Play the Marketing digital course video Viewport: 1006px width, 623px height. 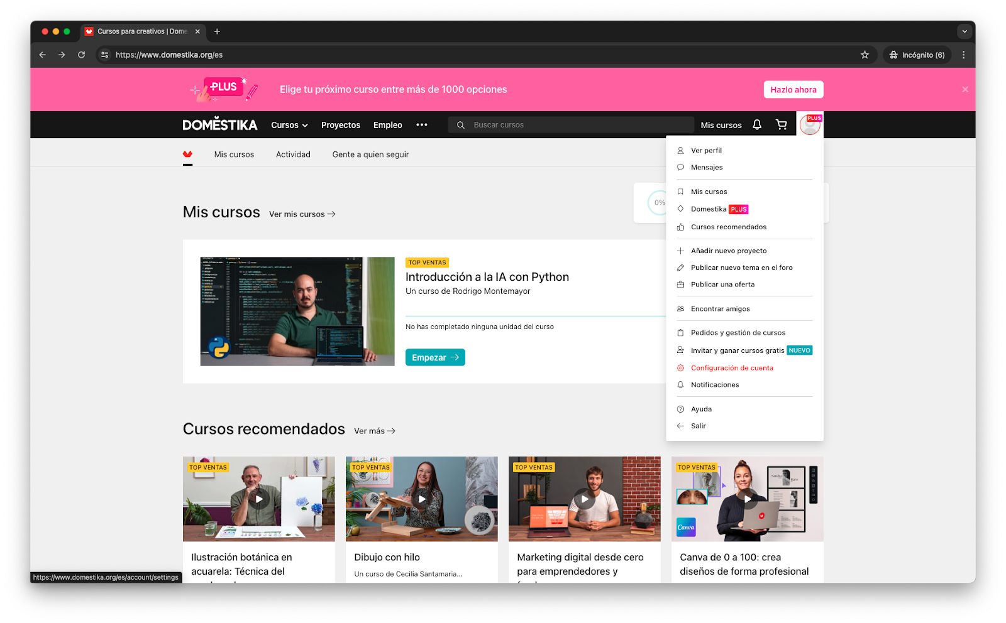[584, 499]
